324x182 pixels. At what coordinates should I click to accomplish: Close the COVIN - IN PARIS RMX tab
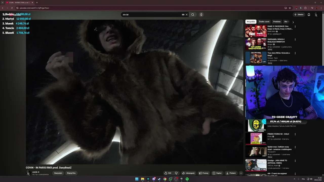[32, 3]
